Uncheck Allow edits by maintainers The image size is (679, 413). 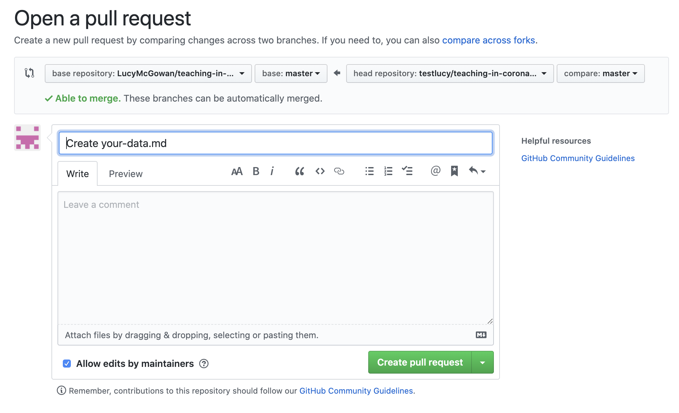click(67, 364)
